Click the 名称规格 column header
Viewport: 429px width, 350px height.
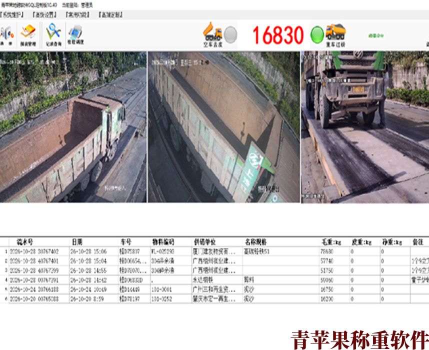point(255,242)
